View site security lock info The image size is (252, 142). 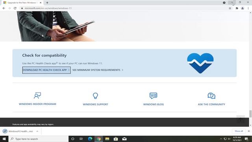[x=22, y=8]
